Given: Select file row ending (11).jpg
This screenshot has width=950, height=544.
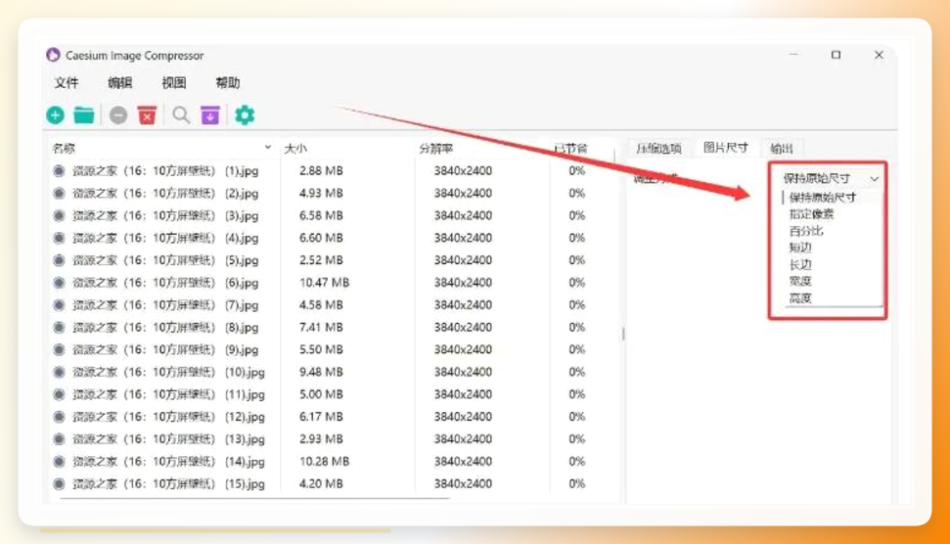Looking at the screenshot, I should [333, 395].
